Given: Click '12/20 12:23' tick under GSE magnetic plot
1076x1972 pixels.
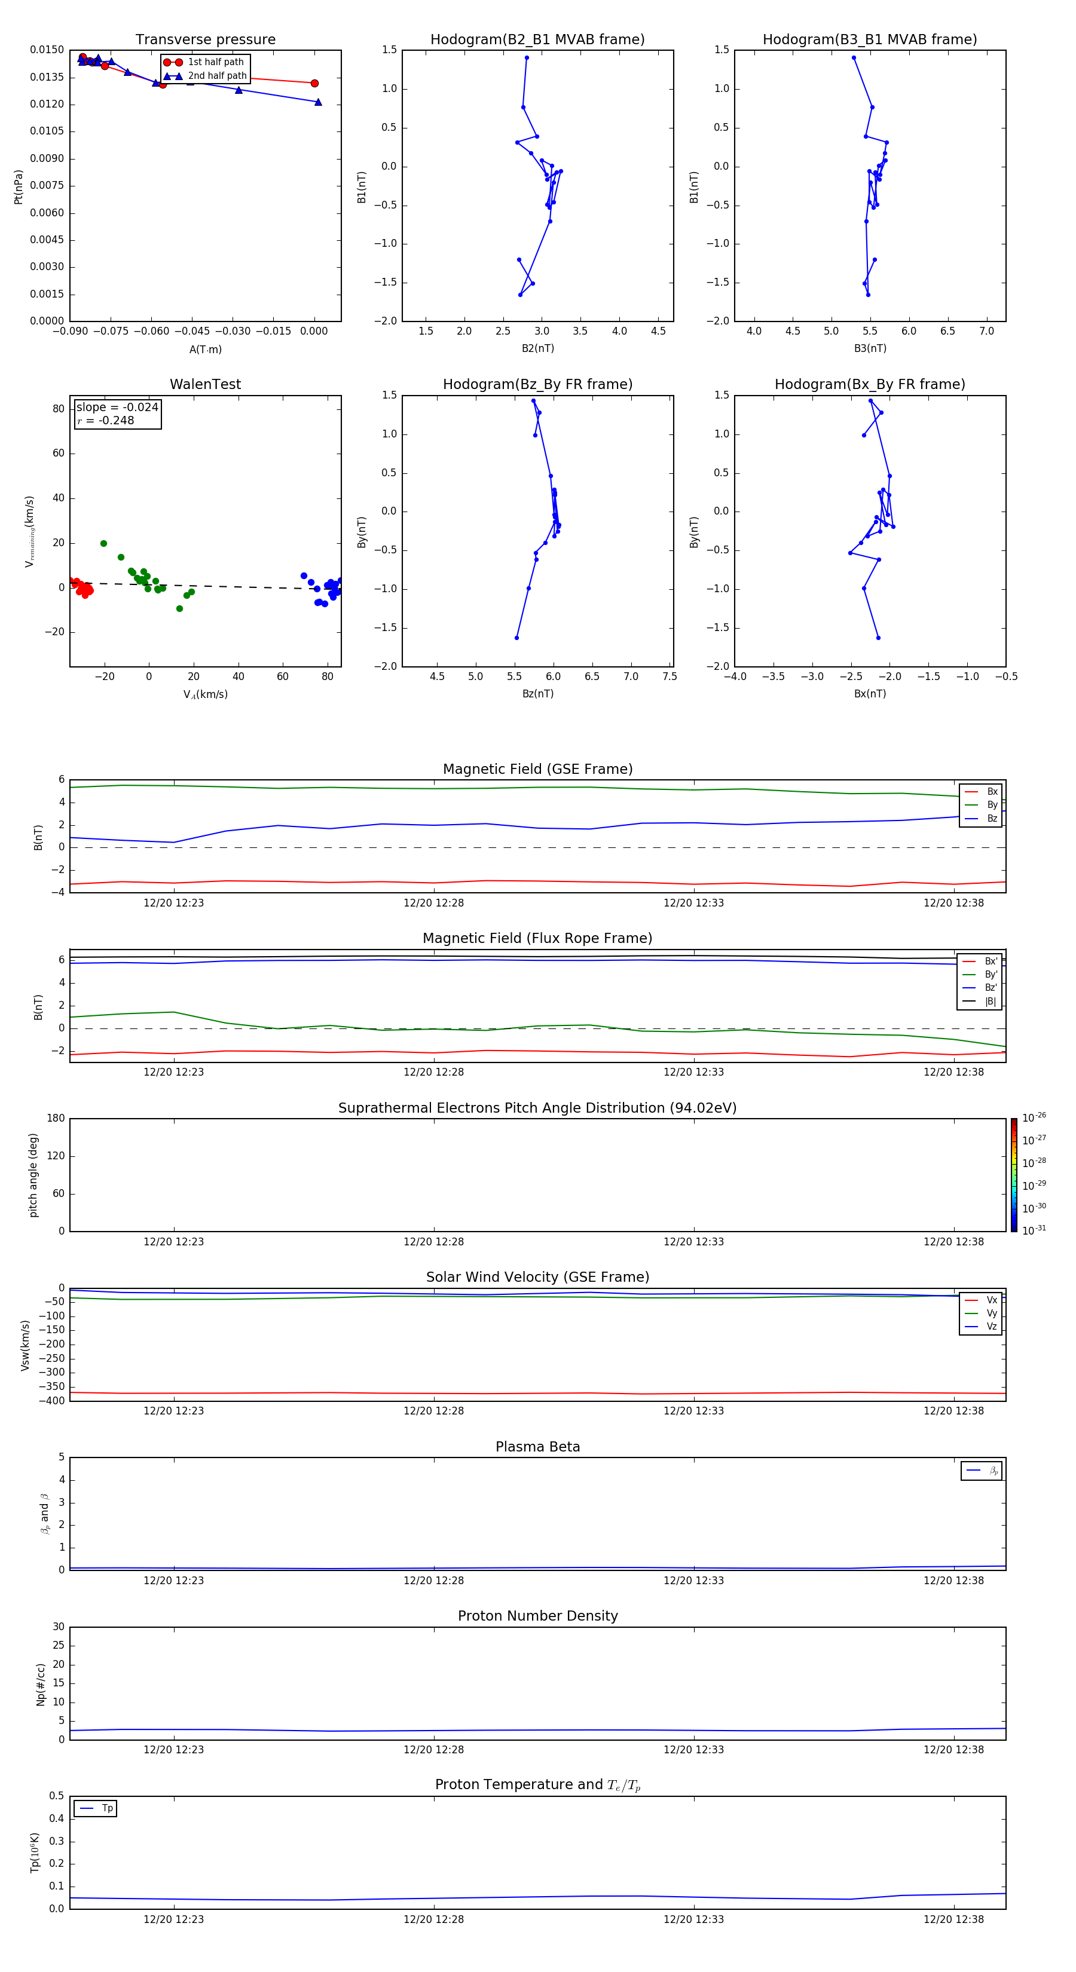Looking at the screenshot, I should 174,902.
